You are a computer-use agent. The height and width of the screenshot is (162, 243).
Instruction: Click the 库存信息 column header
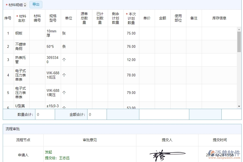(x=219, y=18)
